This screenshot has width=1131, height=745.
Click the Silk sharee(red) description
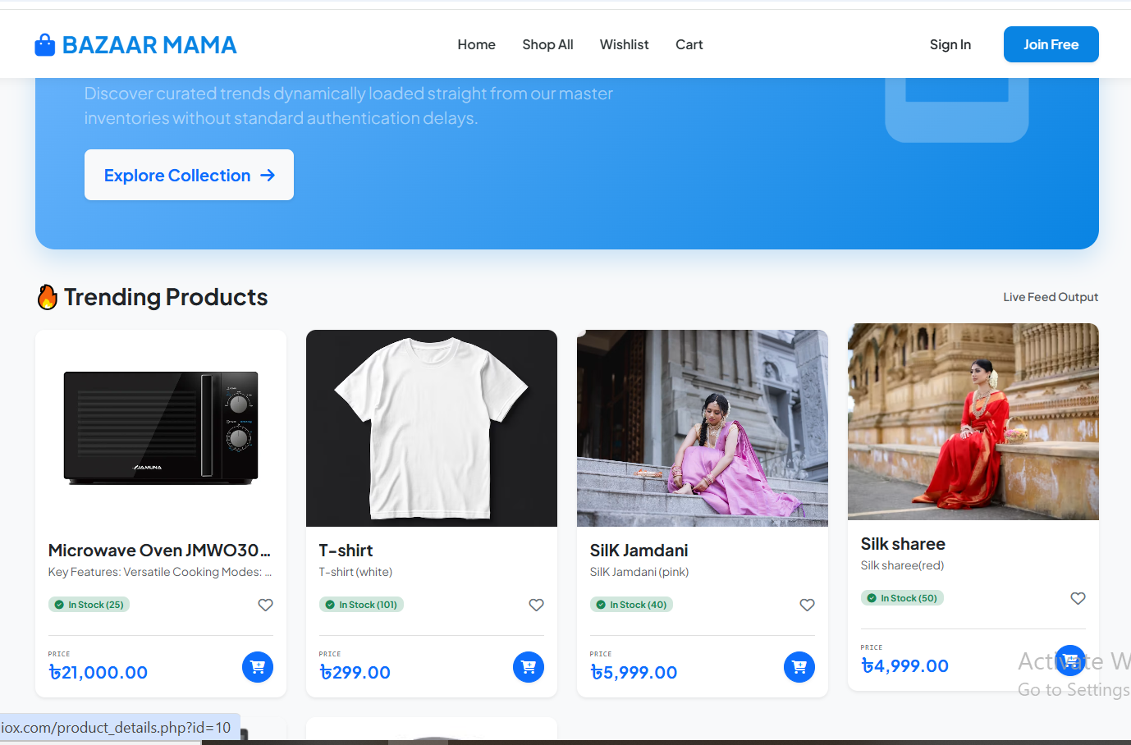(x=902, y=565)
